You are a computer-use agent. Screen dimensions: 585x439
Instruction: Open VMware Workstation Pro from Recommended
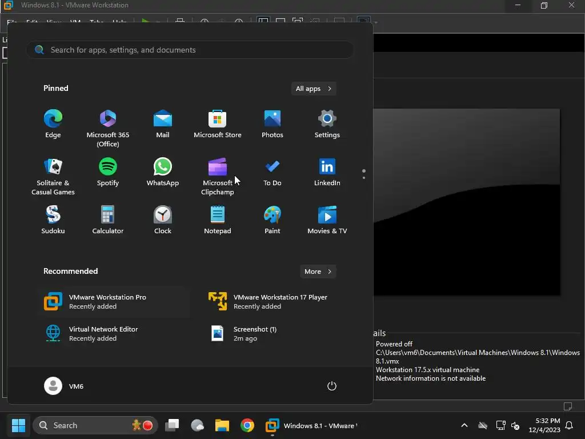pyautogui.click(x=114, y=302)
